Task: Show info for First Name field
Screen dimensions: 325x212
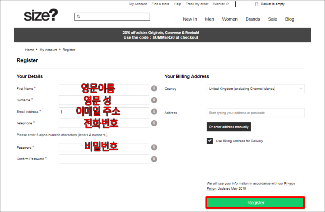Action: pos(154,88)
